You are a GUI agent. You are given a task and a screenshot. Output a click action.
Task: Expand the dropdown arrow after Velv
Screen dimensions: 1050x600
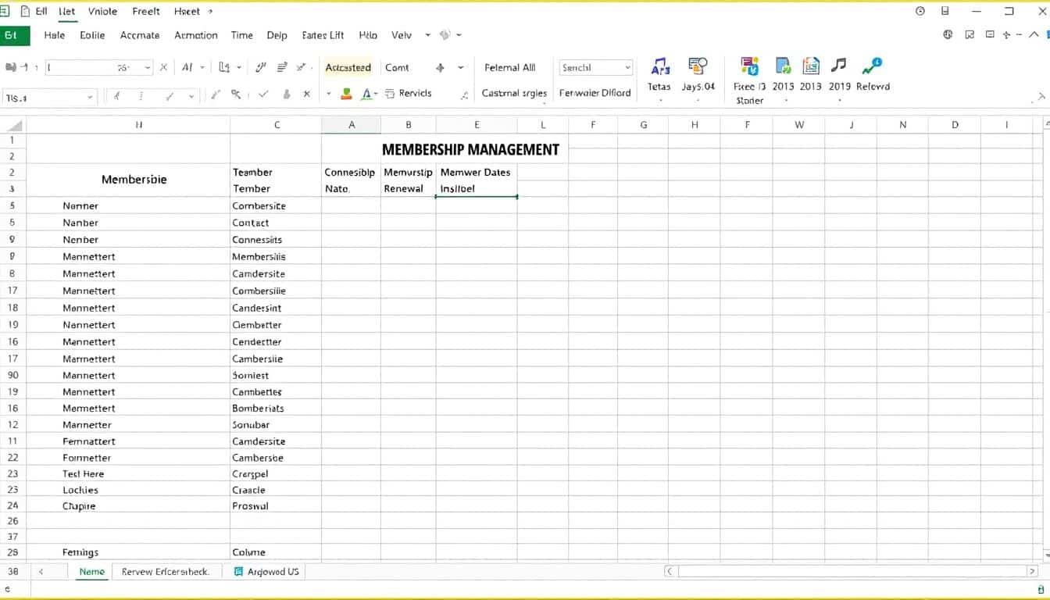pyautogui.click(x=427, y=35)
